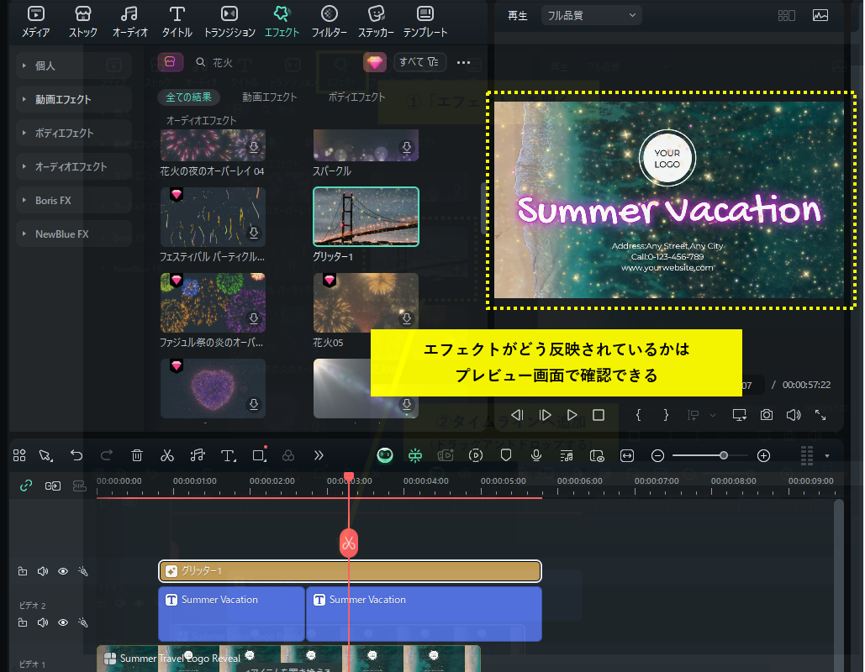This screenshot has height=672, width=865.
Task: Redo the last action
Action: (x=107, y=455)
